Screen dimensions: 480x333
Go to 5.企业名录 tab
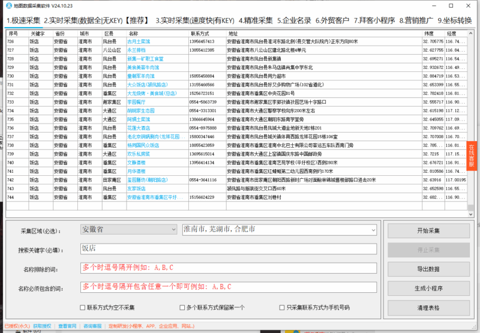(x=294, y=20)
